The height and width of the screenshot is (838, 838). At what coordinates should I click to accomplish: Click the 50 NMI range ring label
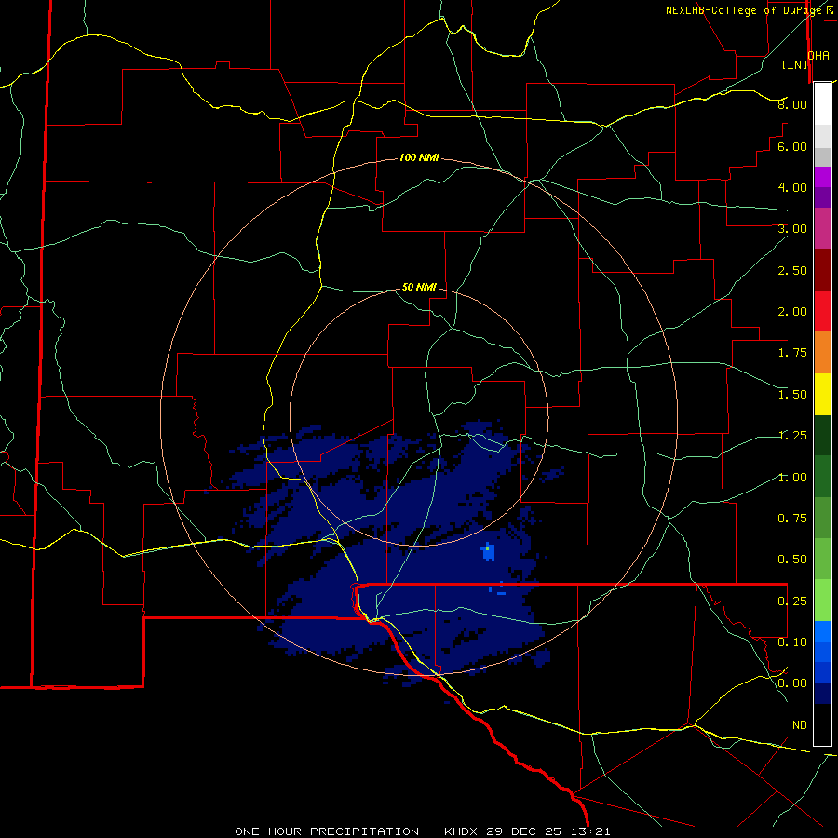coord(419,287)
